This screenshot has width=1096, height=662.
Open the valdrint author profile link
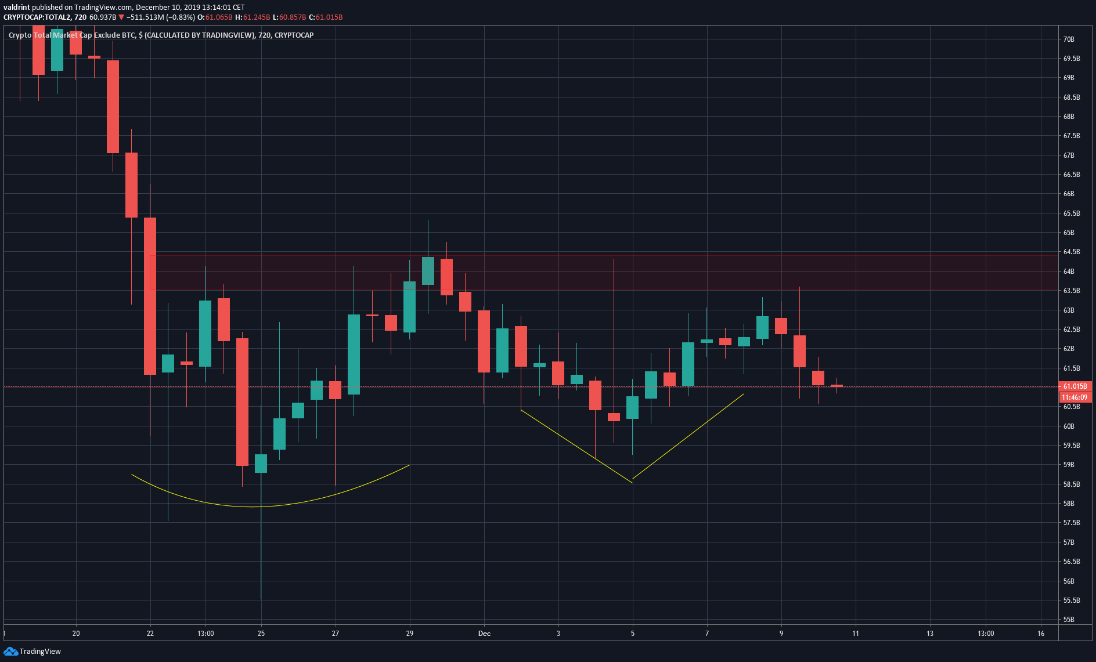(16, 6)
